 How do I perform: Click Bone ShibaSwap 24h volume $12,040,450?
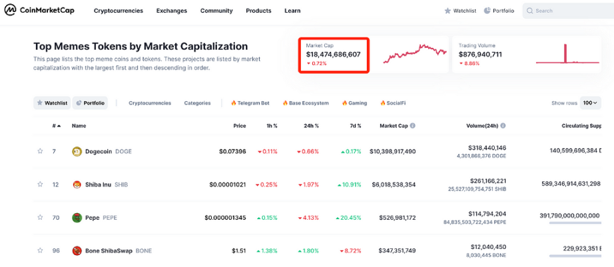489,247
